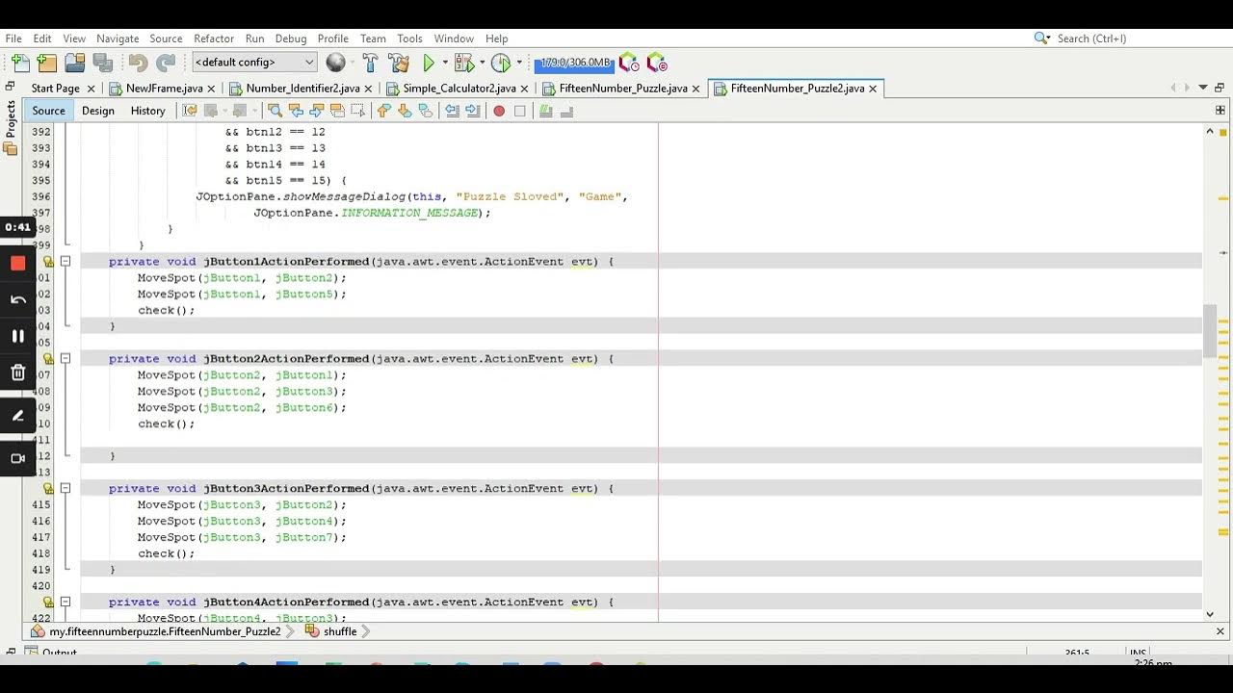Open the Navigate menu
1233x693 pixels.
point(118,38)
